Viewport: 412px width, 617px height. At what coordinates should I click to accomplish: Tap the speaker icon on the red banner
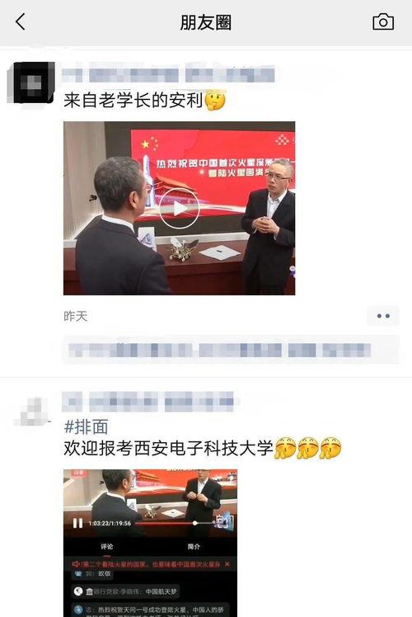[75, 564]
